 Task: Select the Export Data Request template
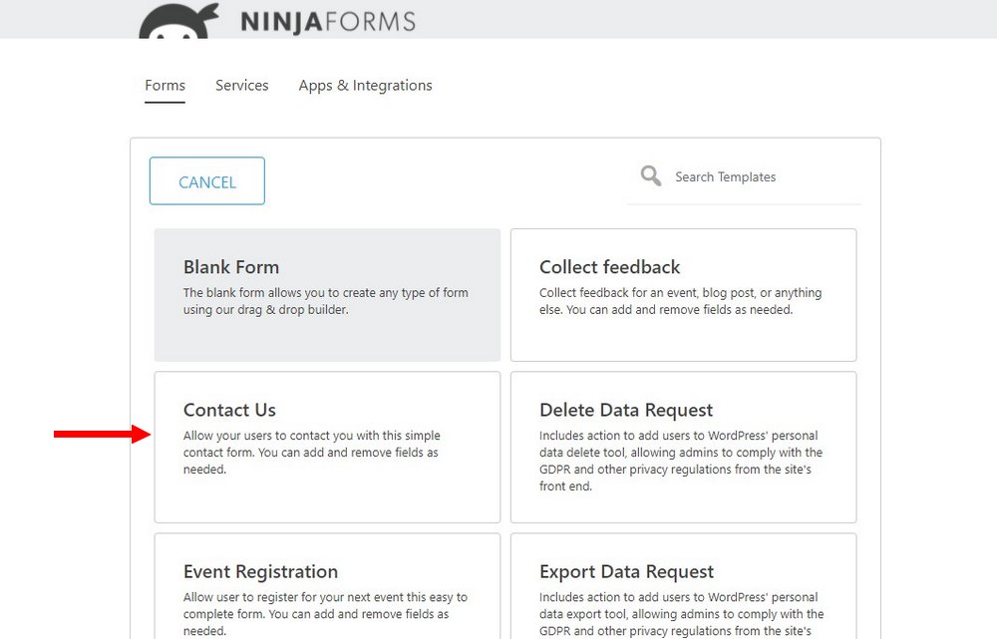pyautogui.click(x=684, y=586)
